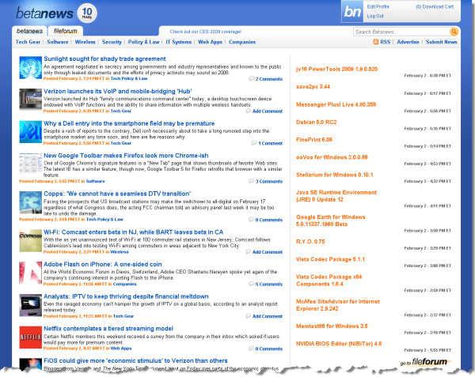Click the betanews logo in header
Viewport: 475px width, 377px height.
tap(44, 13)
